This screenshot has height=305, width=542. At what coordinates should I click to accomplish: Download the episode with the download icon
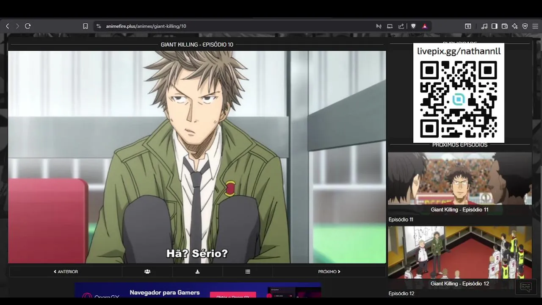197,272
